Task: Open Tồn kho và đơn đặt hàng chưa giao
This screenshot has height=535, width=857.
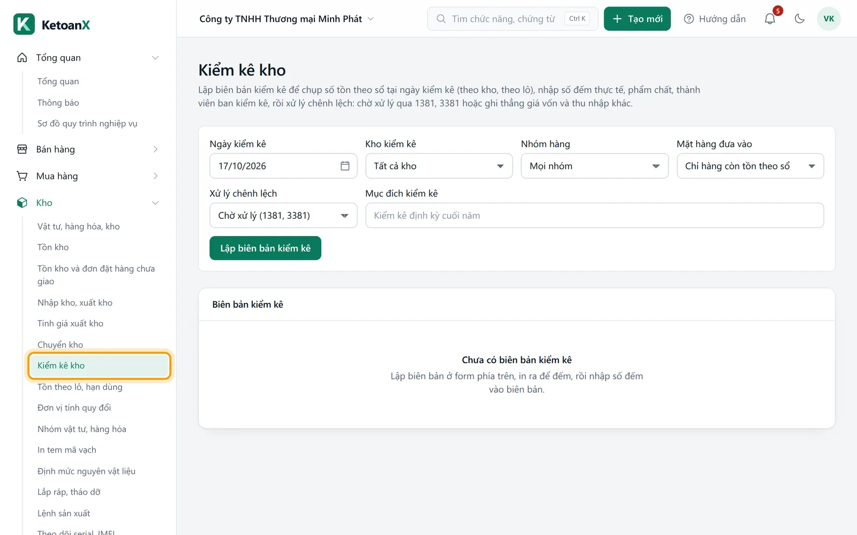Action: coord(96,275)
